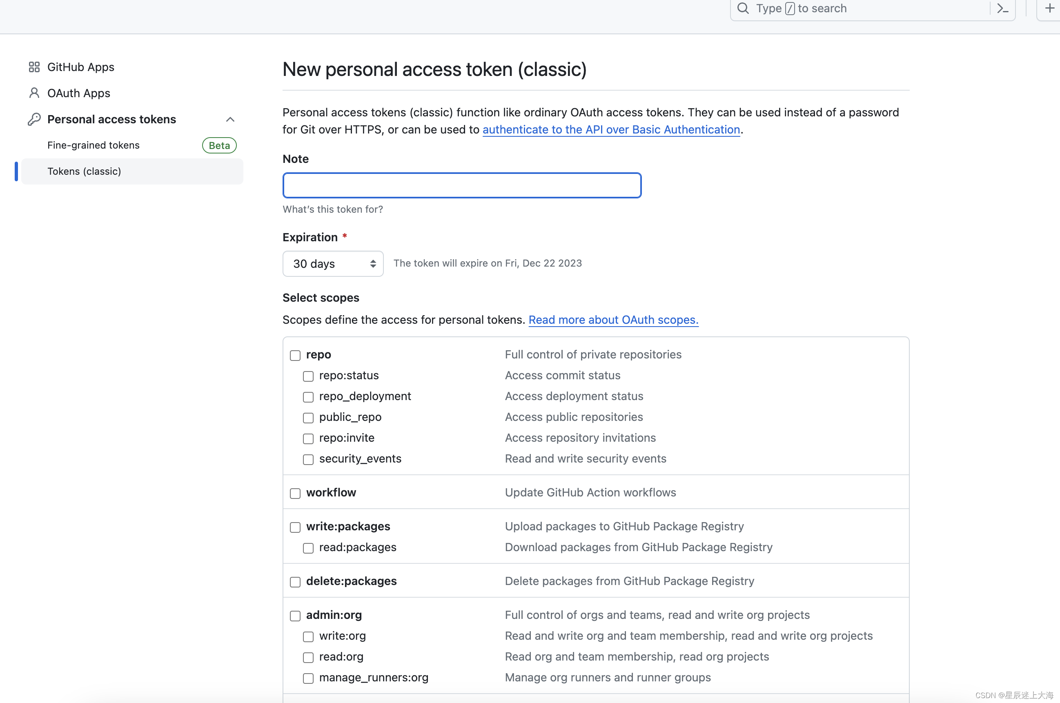The image size is (1060, 703).
Task: Select the admin:org scope checkbox
Action: click(295, 616)
